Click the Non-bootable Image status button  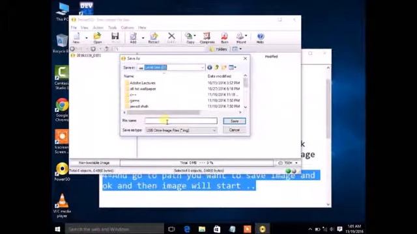94,163
